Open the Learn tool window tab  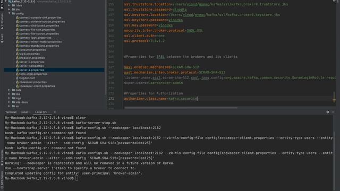tap(2, 38)
